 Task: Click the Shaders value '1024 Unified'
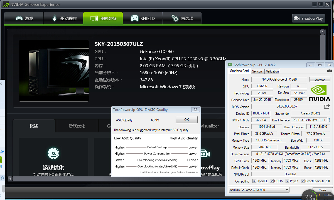(x=266, y=127)
